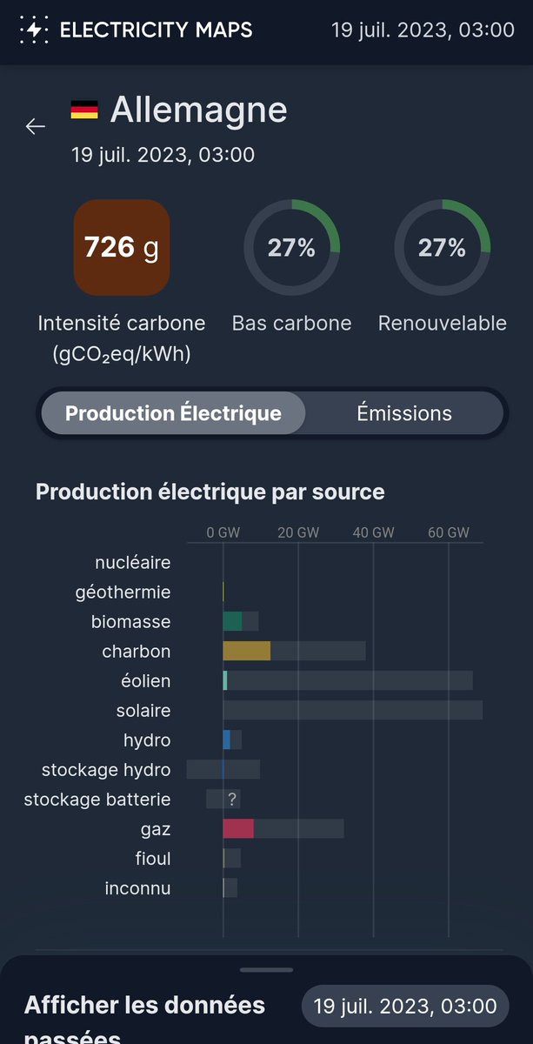Expand the bottom sheet drag handle
This screenshot has height=1044, width=533.
click(267, 969)
